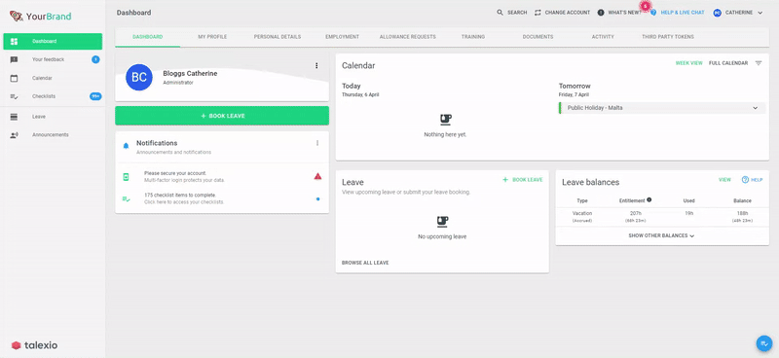The width and height of the screenshot is (779, 358).
Task: Click Help in Leave balances card
Action: click(752, 180)
